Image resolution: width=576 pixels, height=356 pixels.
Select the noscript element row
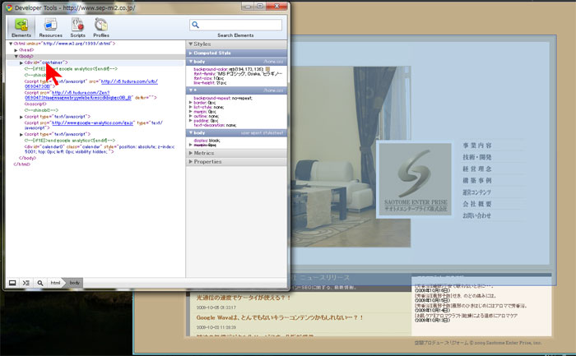pos(35,104)
